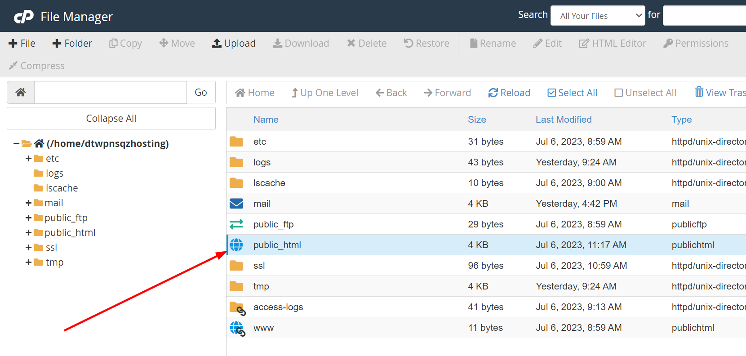Click the Delete toolbar button

(367, 43)
